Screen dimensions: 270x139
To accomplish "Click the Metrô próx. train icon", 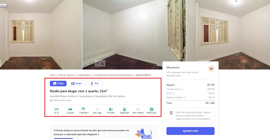I will tap(151, 109).
